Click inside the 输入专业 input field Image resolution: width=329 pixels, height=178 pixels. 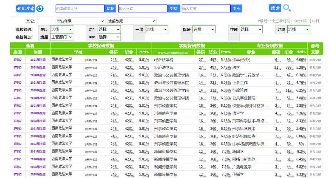206,9
